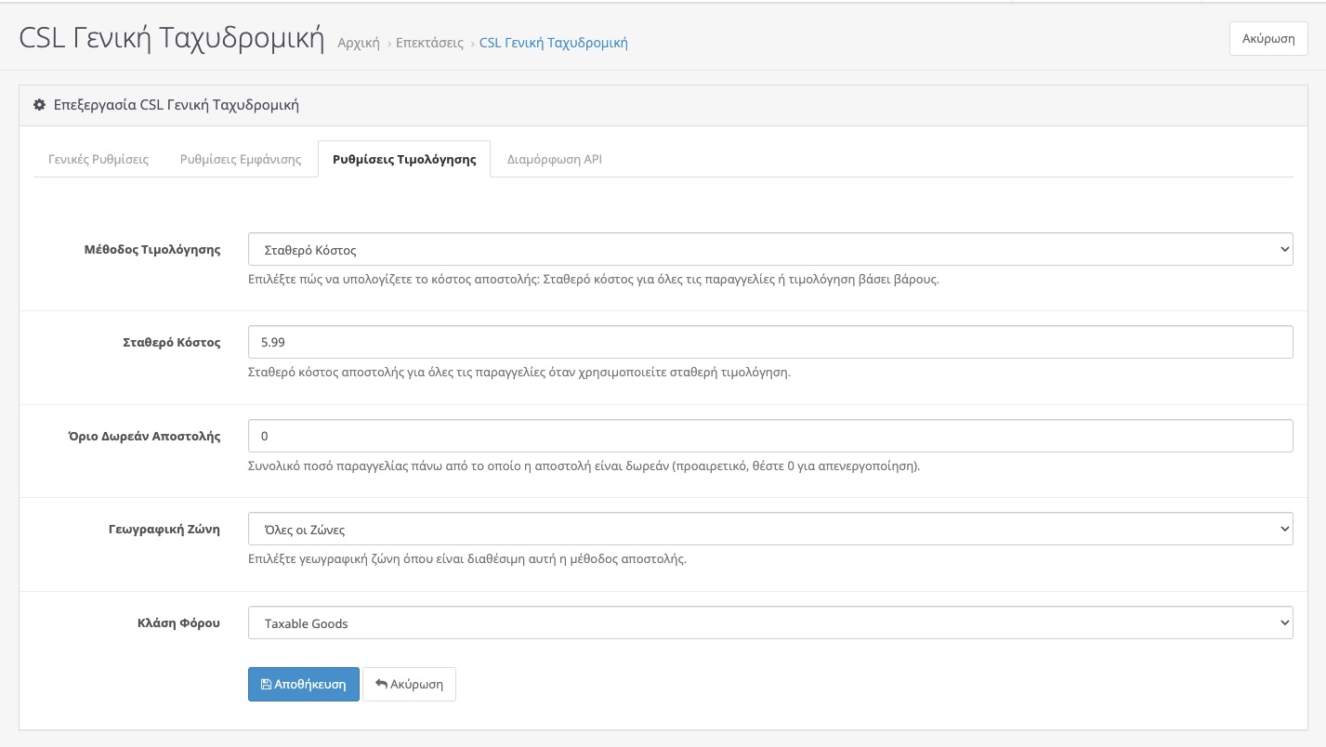The image size is (1326, 747).
Task: Click the Μέθοδος Τιμολόγησης field label
Action: (x=152, y=249)
